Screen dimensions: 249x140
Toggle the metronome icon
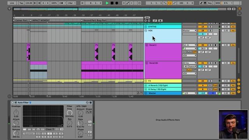click(x=62, y=3)
